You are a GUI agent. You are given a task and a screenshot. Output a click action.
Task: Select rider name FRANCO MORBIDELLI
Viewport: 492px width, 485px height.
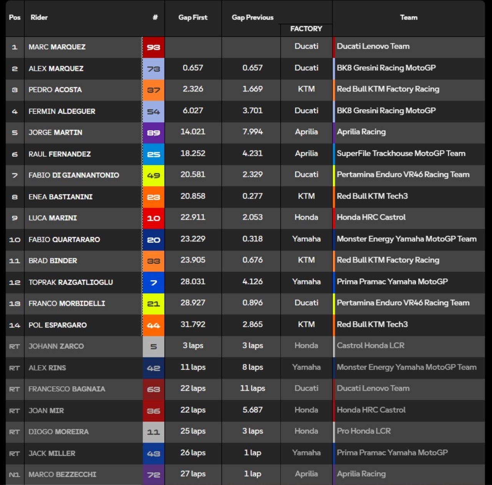(66, 303)
